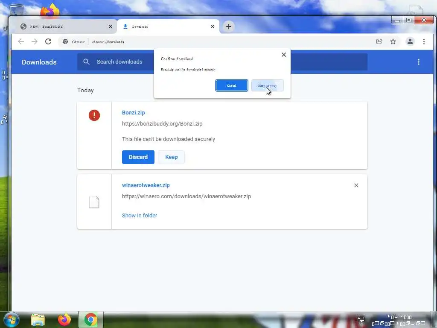
Task: Reload the page
Action: pos(48,41)
